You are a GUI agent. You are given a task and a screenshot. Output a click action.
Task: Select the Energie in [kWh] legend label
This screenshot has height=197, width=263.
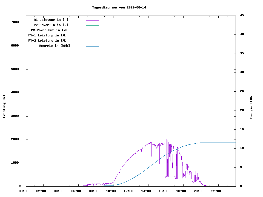(x=55, y=46)
